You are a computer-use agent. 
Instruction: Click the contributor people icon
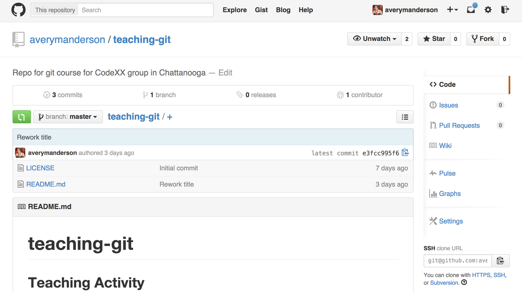(340, 95)
